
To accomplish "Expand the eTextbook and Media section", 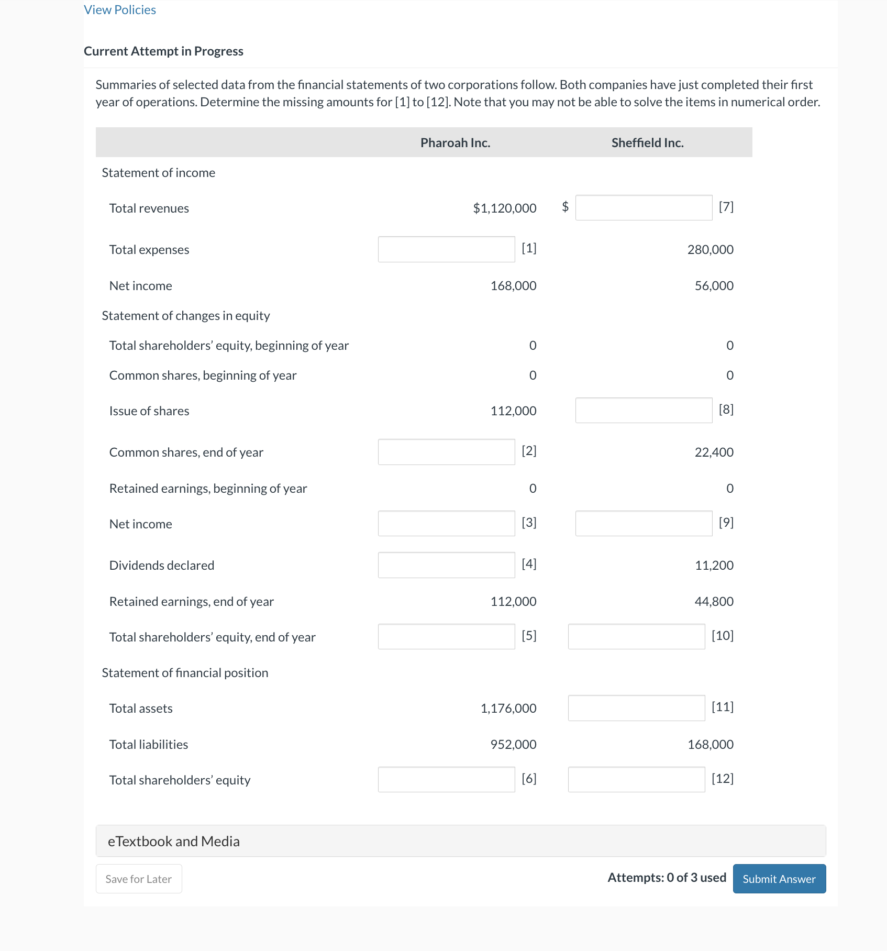I will [173, 841].
